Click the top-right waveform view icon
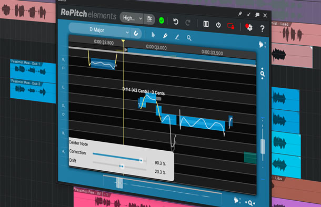Screen dimensions: 321x207 (x=262, y=45)
